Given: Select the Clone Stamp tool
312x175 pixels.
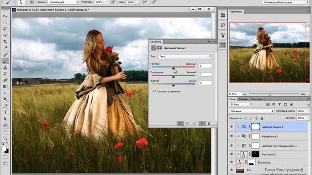Looking at the screenshot, I should tap(5, 68).
